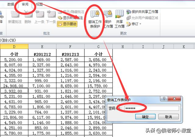Select cell 1,069.00
Image resolution: width=195 pixels, height=137 pixels.
[42, 60]
